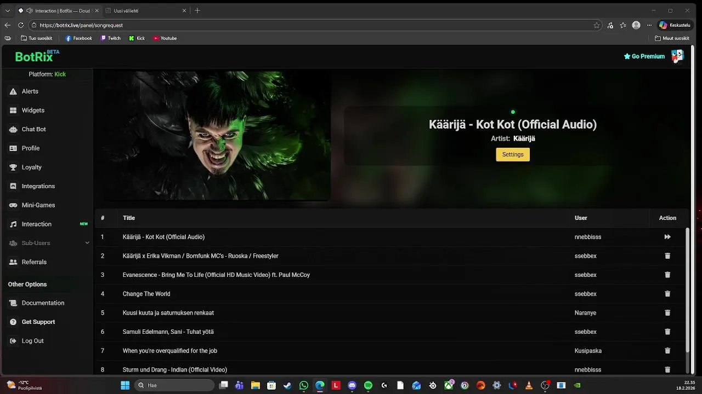This screenshot has height=394, width=702.
Task: Skip the current Käärijä - Kot Kot song
Action: [x=667, y=237]
